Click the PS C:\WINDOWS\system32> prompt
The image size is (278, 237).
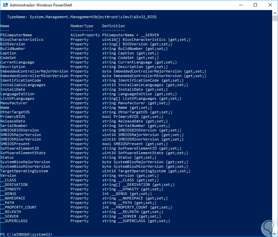click(x=27, y=234)
